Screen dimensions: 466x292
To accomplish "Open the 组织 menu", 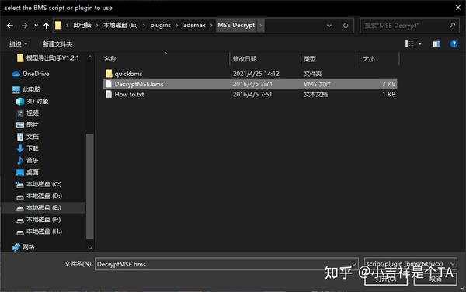I will [x=18, y=44].
